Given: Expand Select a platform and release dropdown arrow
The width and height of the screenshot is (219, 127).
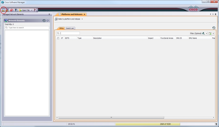Looking at the screenshot, I should [82, 19].
